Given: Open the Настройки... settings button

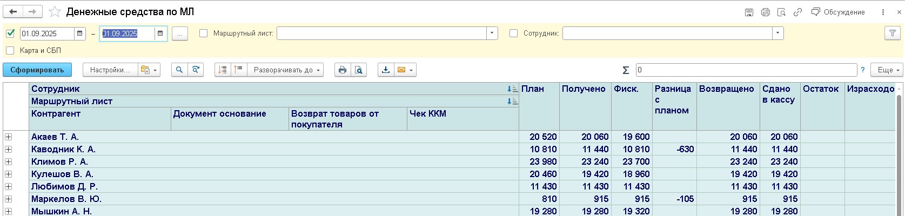Looking at the screenshot, I should tap(110, 70).
